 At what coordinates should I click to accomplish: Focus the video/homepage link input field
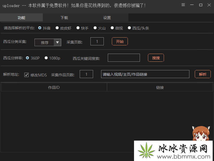pyautogui.click(x=145, y=74)
